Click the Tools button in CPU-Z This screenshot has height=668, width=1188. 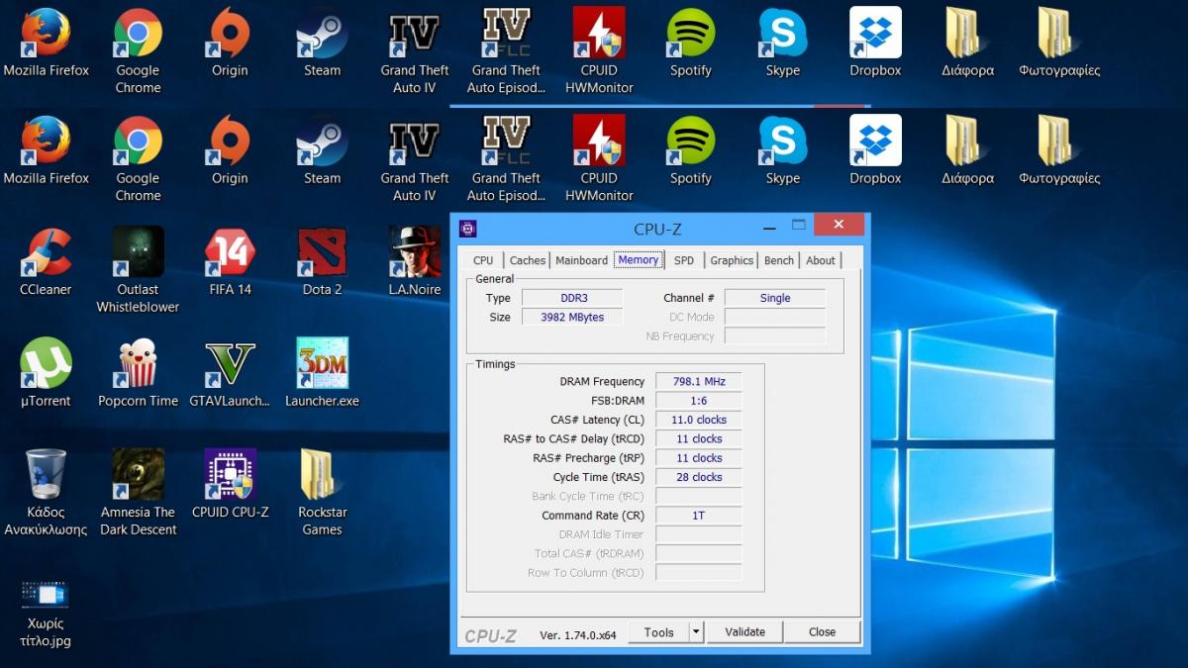coord(658,632)
